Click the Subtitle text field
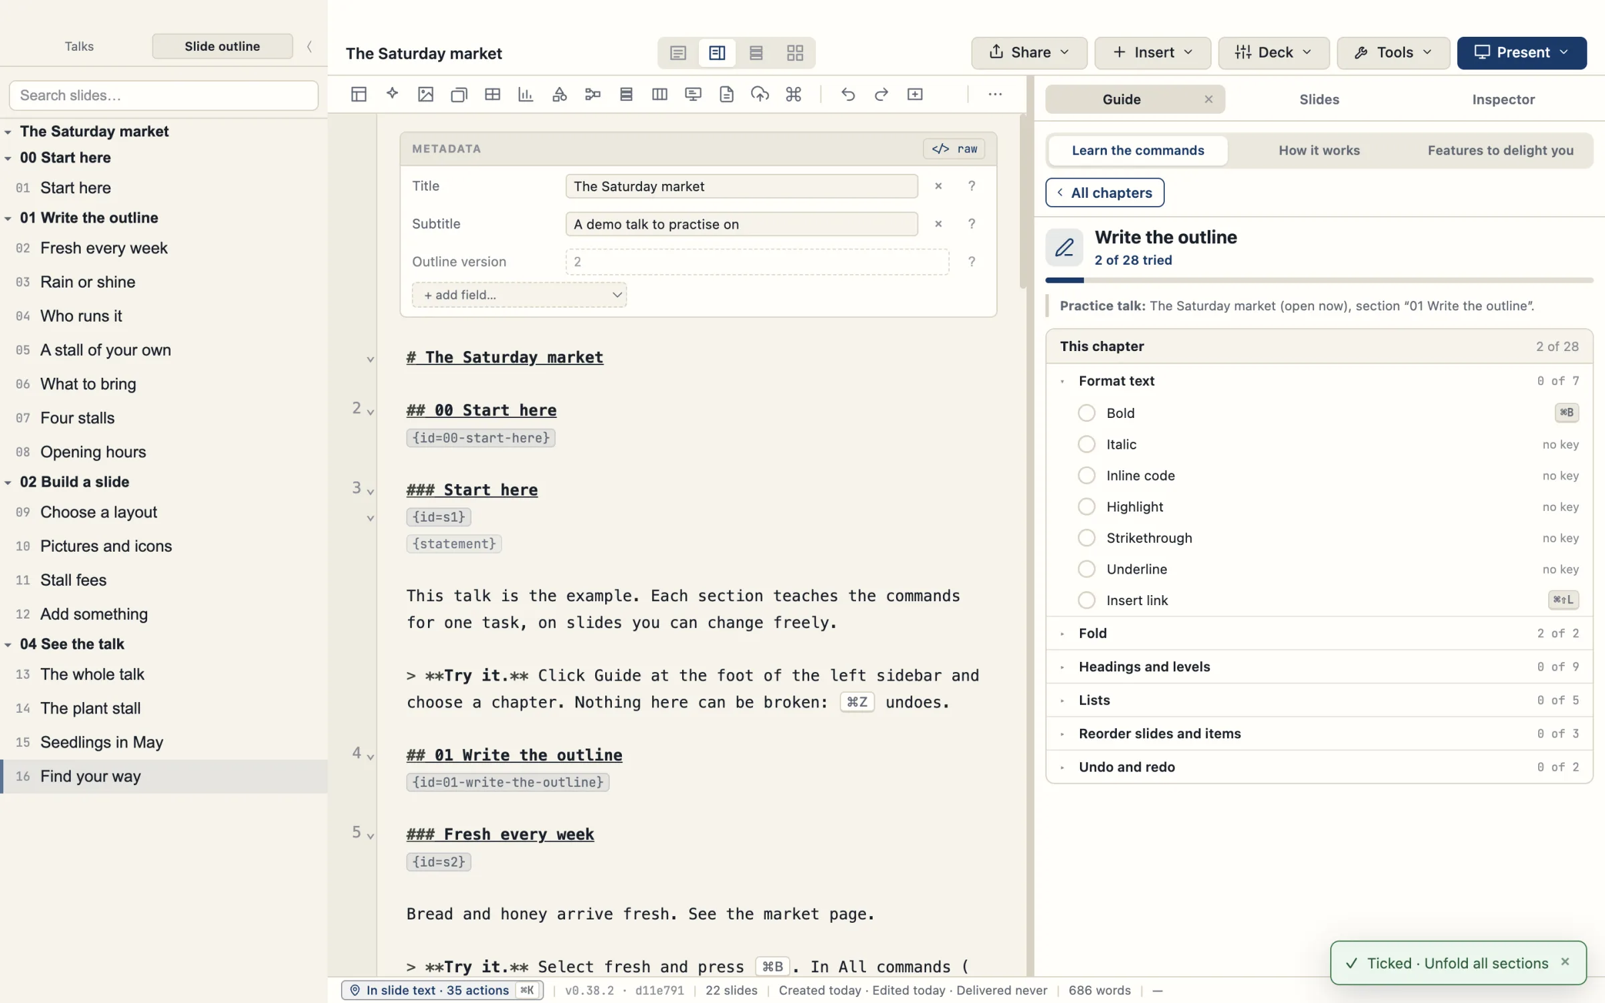Image resolution: width=1605 pixels, height=1003 pixels. pyautogui.click(x=741, y=224)
